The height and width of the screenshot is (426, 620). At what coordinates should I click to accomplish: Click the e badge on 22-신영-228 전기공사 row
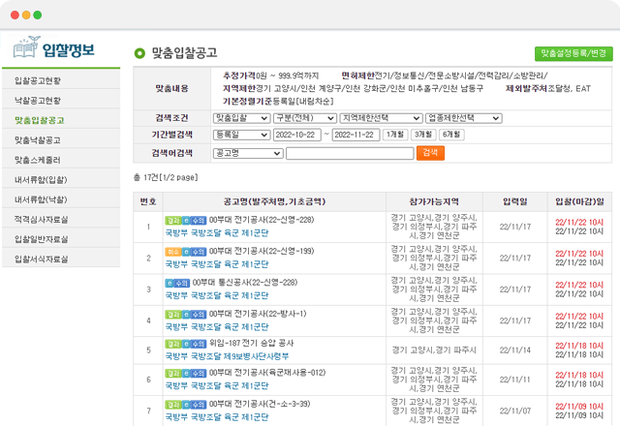186,220
